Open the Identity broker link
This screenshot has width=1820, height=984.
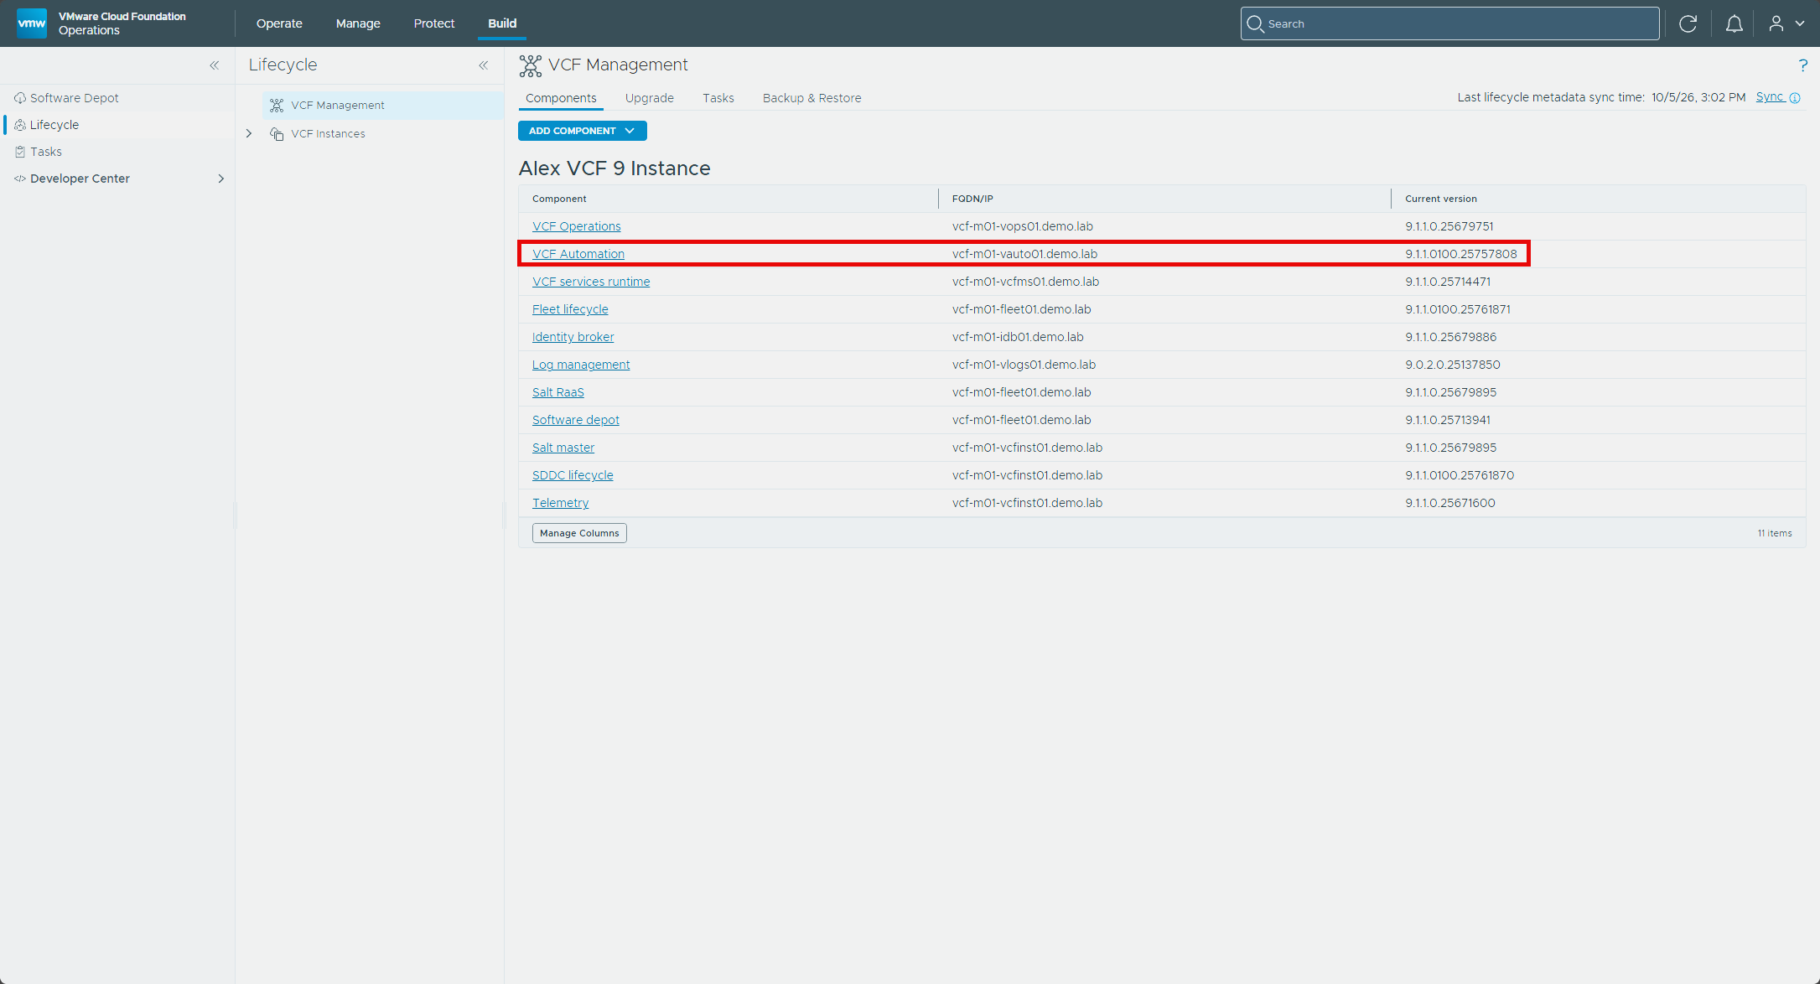[573, 337]
